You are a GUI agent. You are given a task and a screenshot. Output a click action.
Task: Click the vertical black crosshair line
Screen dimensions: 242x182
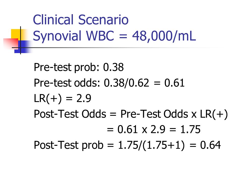click(20, 40)
